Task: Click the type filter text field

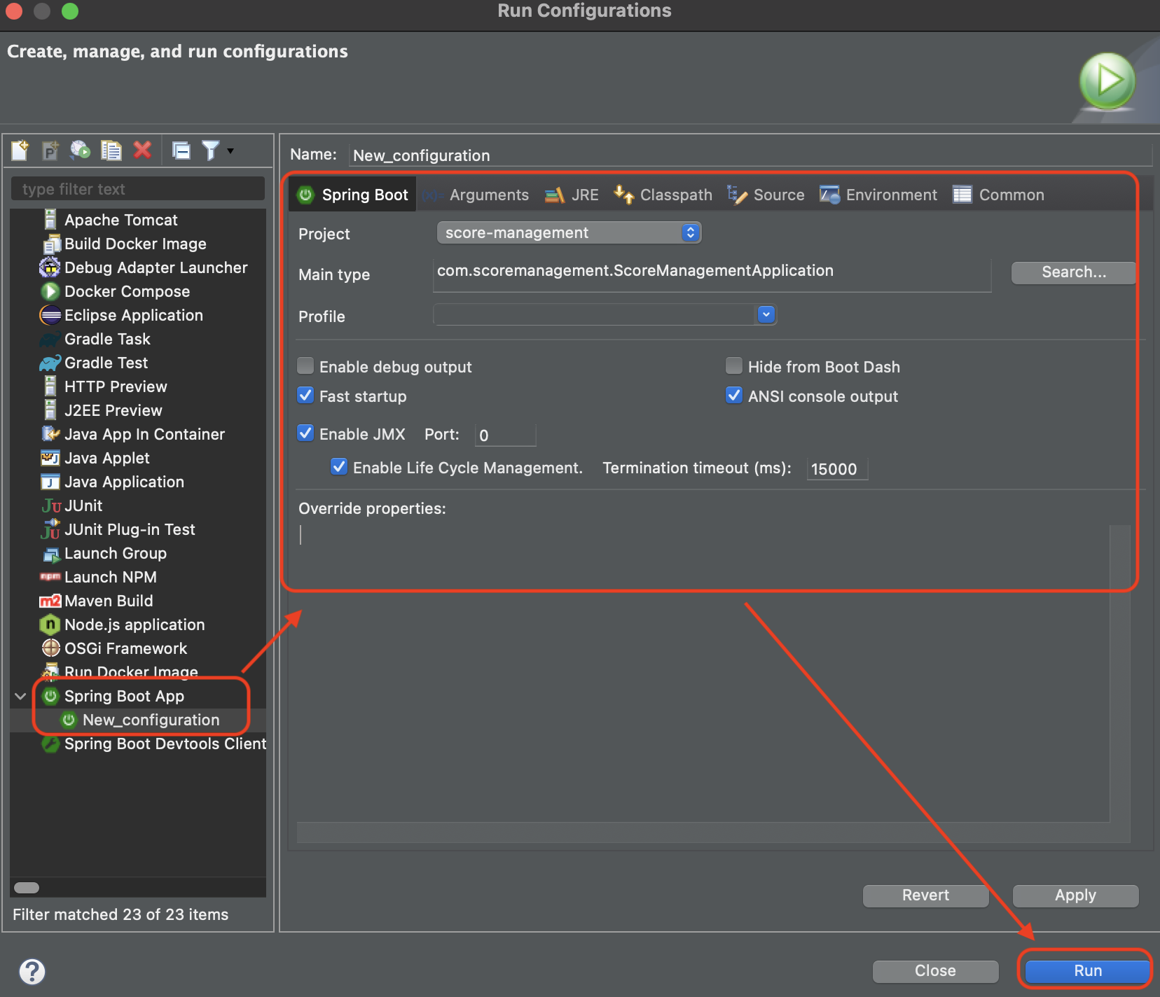Action: click(138, 189)
